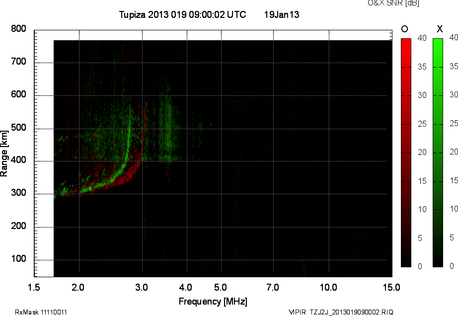This screenshot has height=316, width=458.
Task: Click the 15.0 frequency tick label
Action: click(x=391, y=287)
